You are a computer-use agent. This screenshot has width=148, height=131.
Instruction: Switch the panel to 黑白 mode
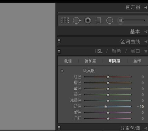click(x=135, y=51)
